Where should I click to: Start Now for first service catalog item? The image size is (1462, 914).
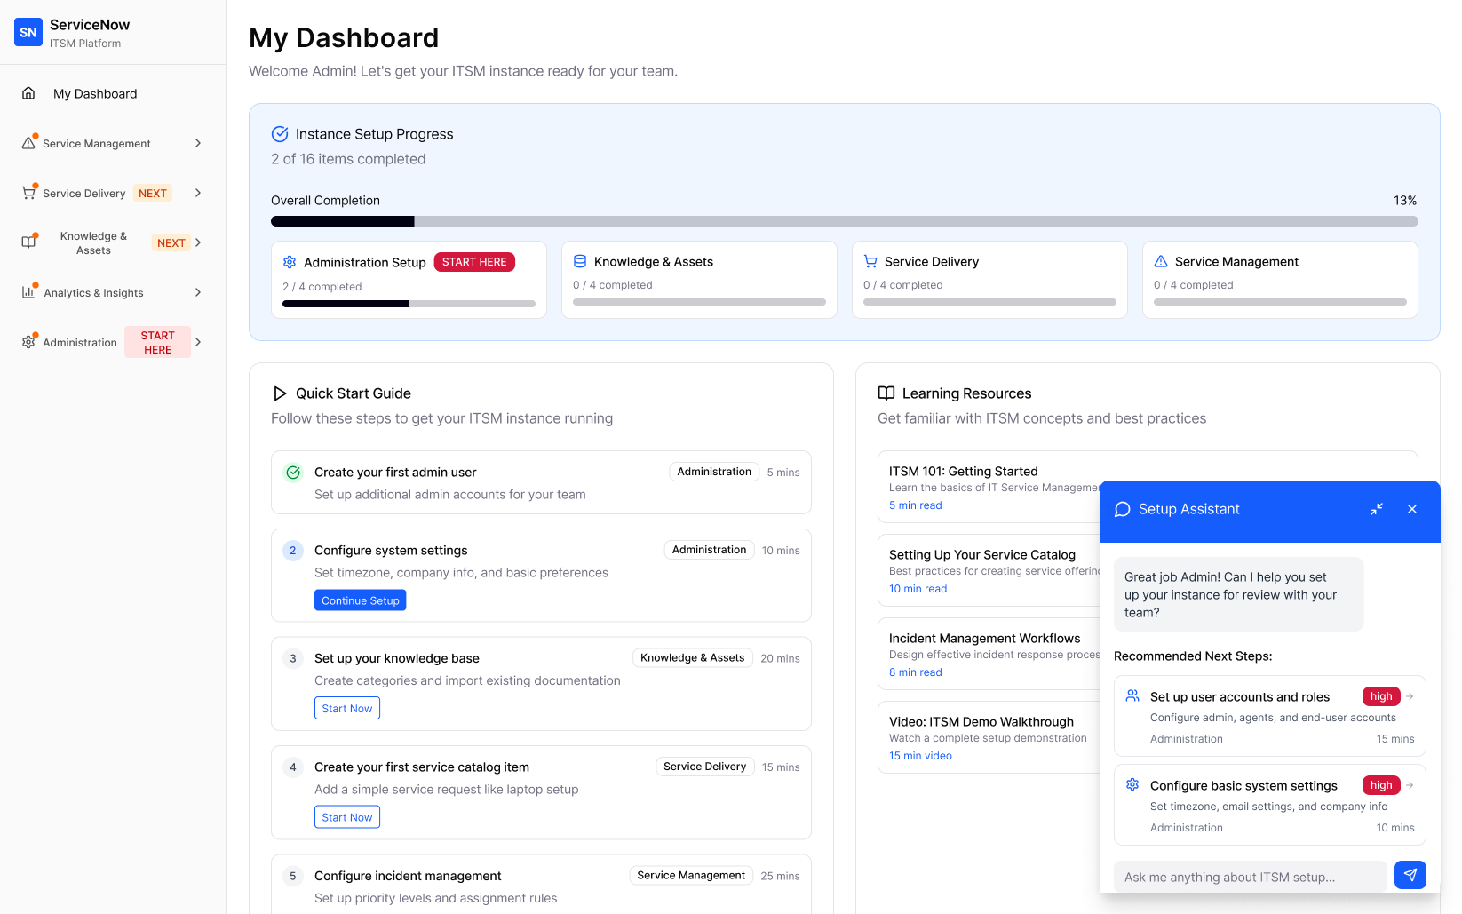[x=347, y=817]
